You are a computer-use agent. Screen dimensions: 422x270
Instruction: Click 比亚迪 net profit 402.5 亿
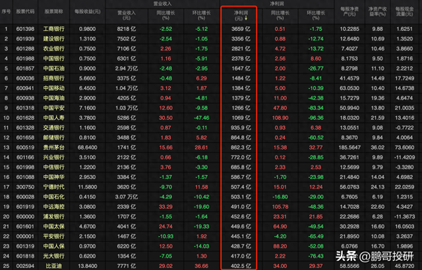click(241, 266)
